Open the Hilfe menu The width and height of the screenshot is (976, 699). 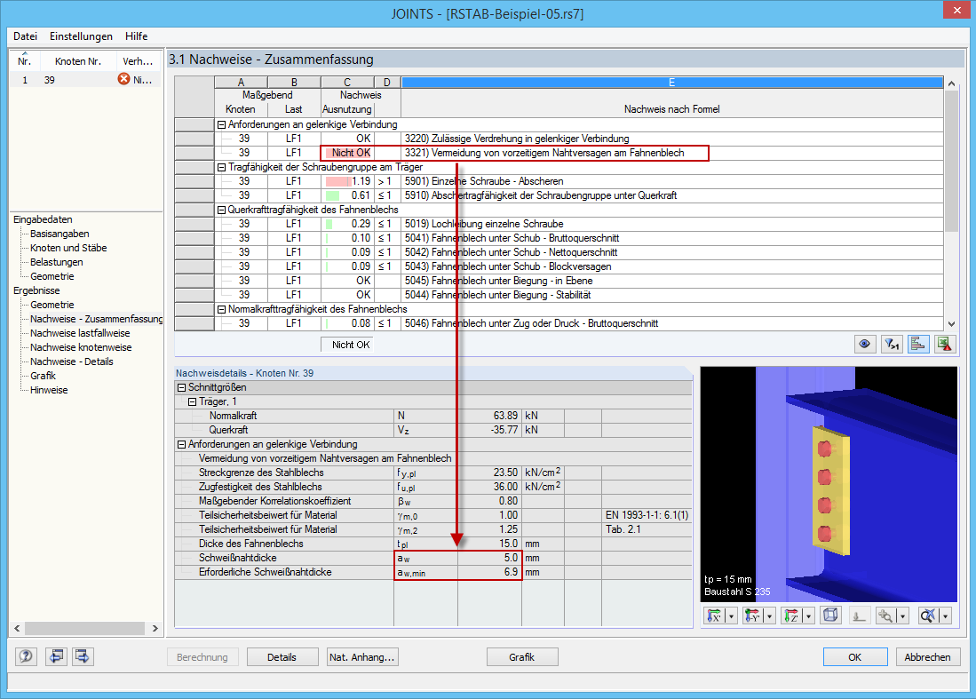click(x=136, y=36)
